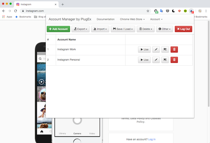Open the Apps shortcut in bookmarks bar
This screenshot has width=210, height=143.
[x=7, y=17]
